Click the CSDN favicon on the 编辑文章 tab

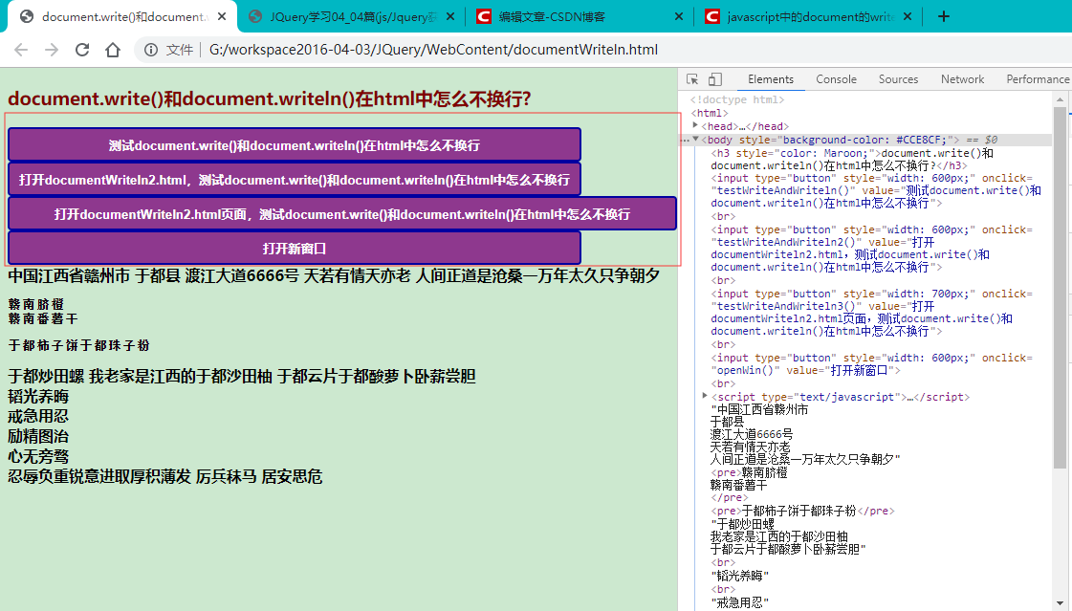pos(482,15)
